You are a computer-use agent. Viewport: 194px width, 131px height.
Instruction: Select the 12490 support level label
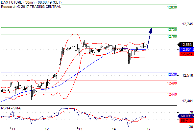click(x=172, y=83)
